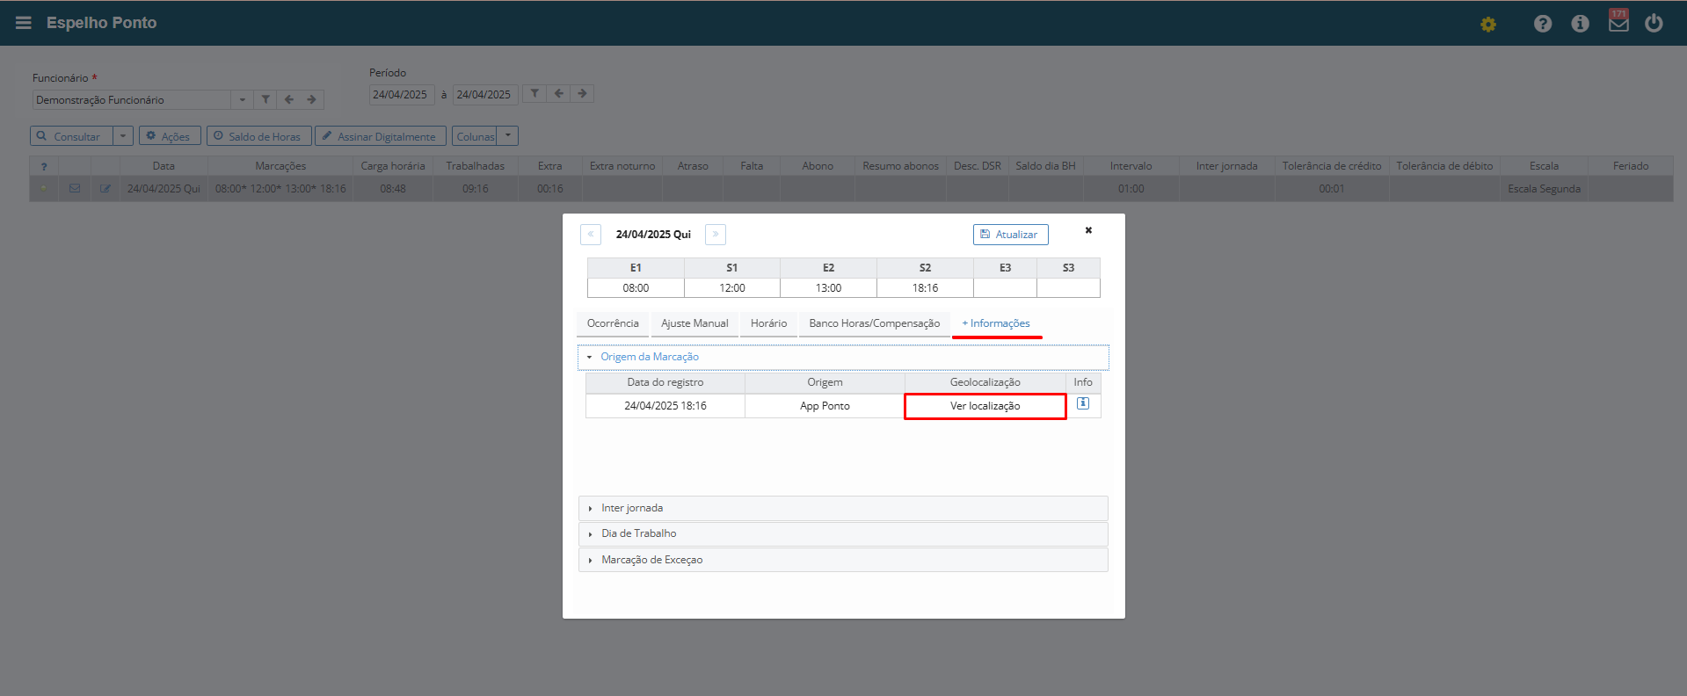Open the info circle icon in header

pos(1580,24)
